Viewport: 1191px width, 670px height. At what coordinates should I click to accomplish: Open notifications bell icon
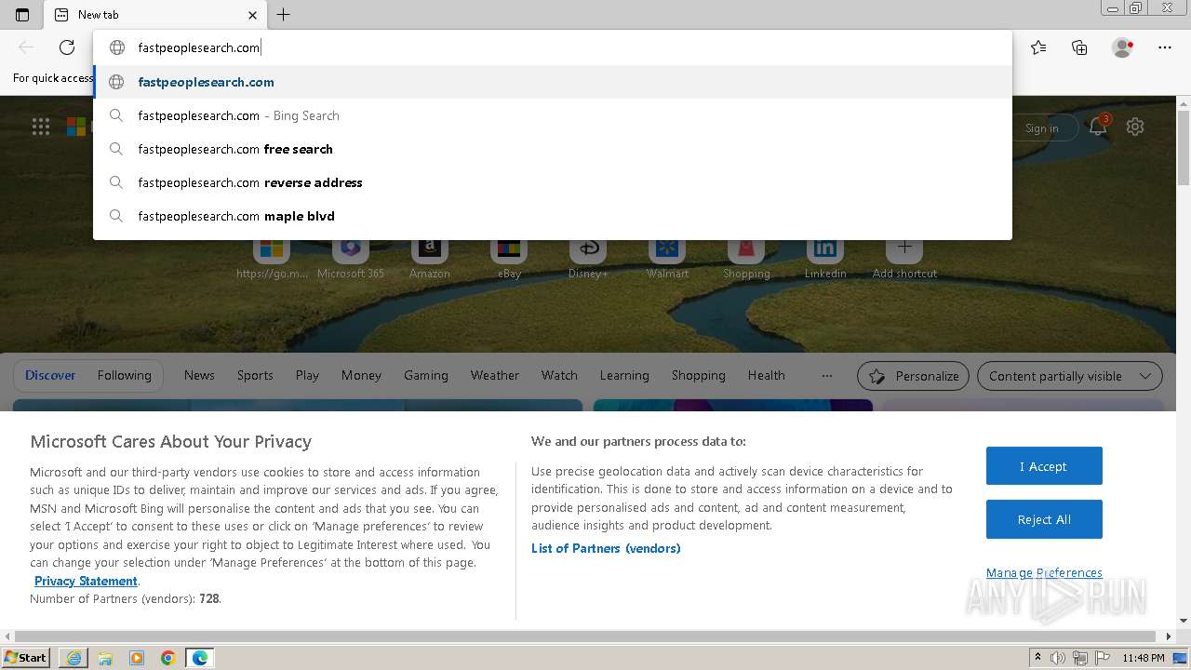[x=1098, y=127]
